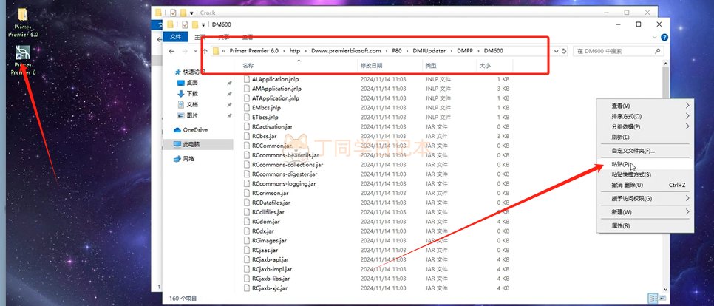
Task: Select the RCactivation.jar file
Action: tap(271, 126)
